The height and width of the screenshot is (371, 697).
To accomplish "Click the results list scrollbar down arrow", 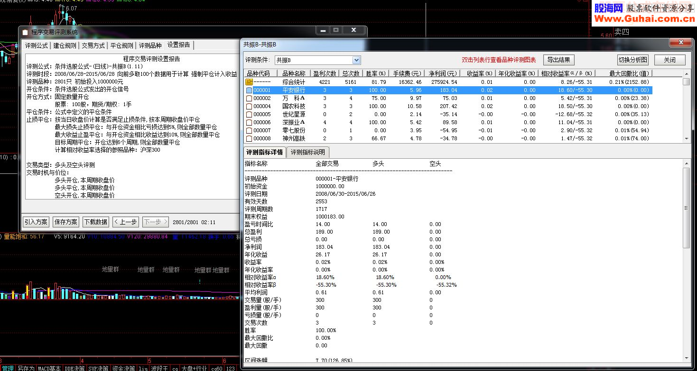I will tap(686, 138).
